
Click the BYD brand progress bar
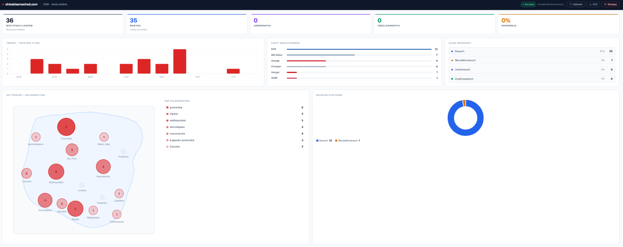(x=359, y=49)
